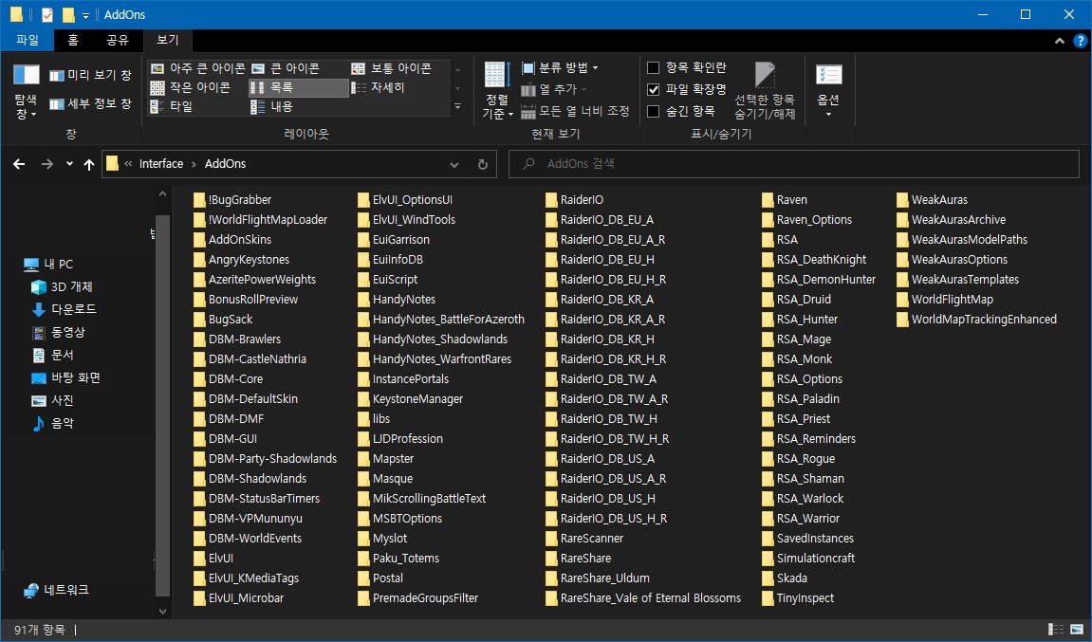Select content (내용) layout
The height and width of the screenshot is (642, 1092).
point(272,106)
